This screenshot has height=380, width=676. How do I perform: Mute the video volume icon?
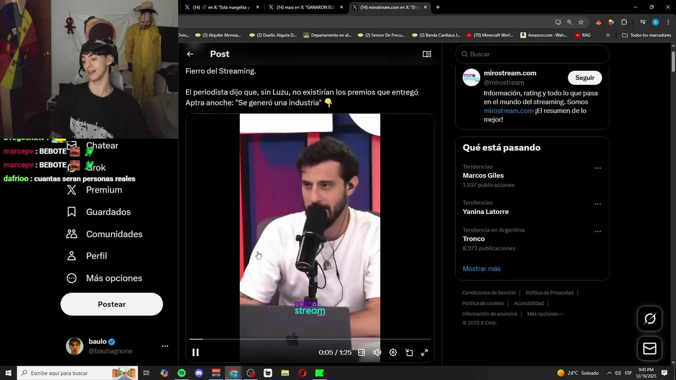point(377,353)
